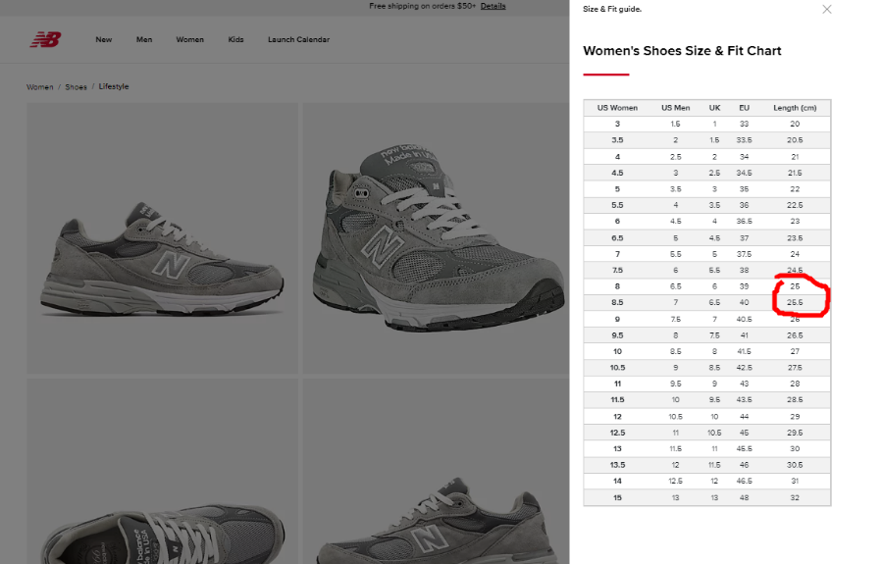
Task: Click length value 30.5 cm
Action: coord(795,465)
